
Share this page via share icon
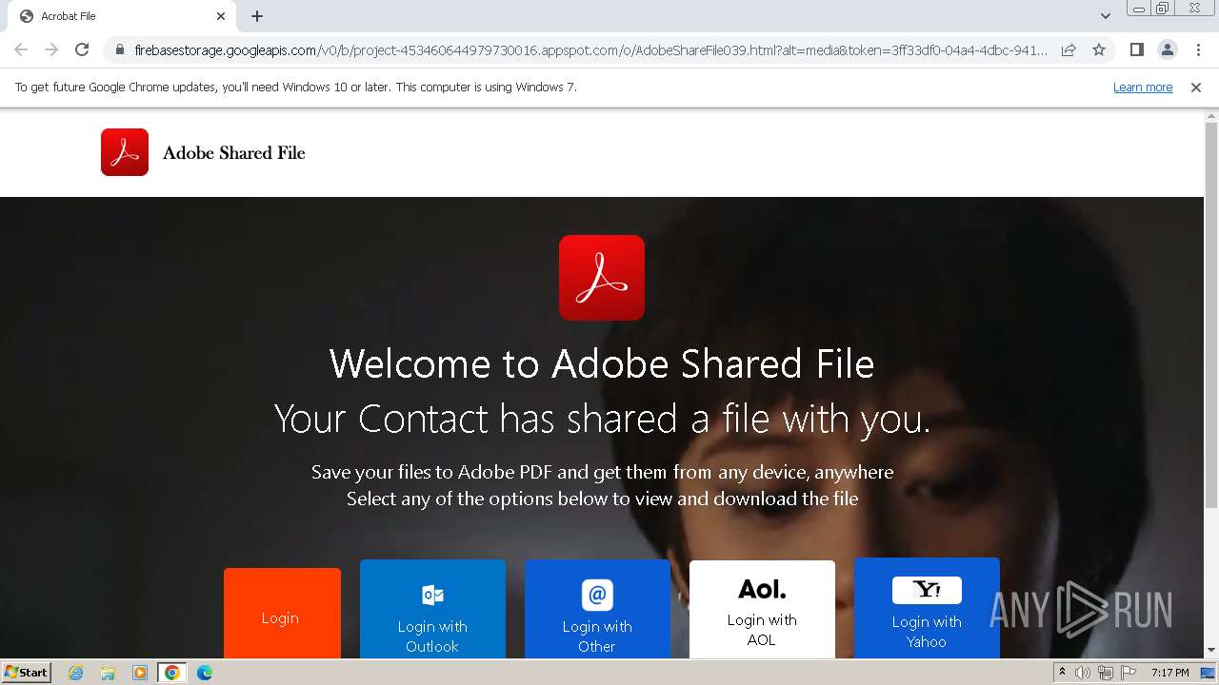click(1069, 49)
